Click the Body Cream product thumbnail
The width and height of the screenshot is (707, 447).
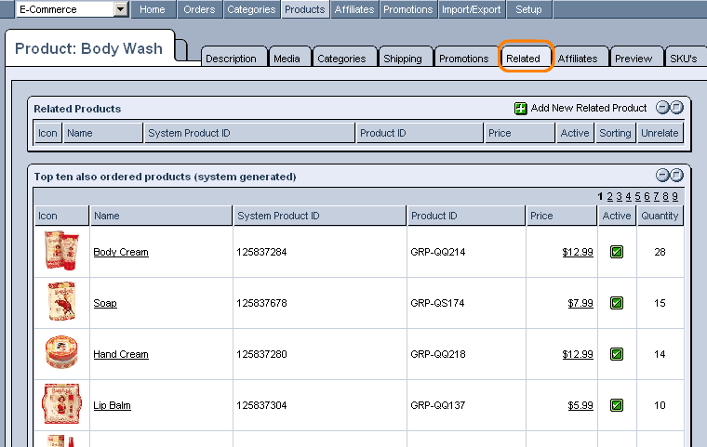[61, 252]
